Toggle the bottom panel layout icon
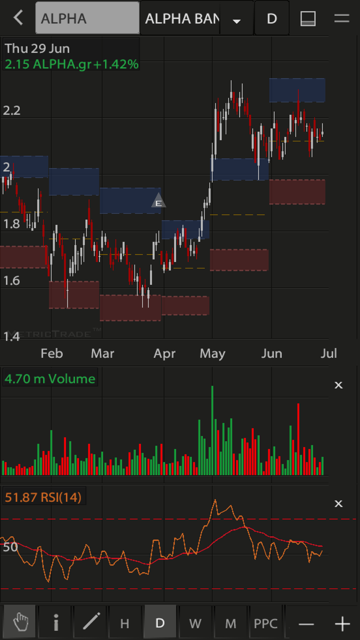 (307, 18)
